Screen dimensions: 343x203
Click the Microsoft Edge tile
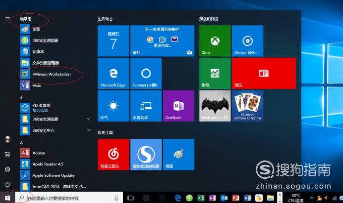pyautogui.click(x=114, y=73)
